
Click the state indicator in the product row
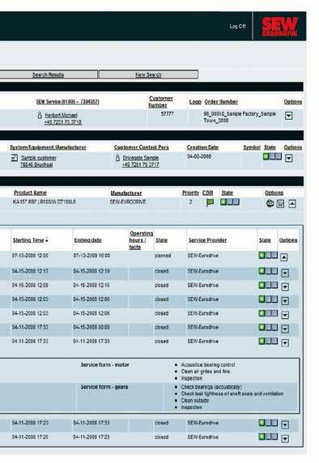point(230,202)
